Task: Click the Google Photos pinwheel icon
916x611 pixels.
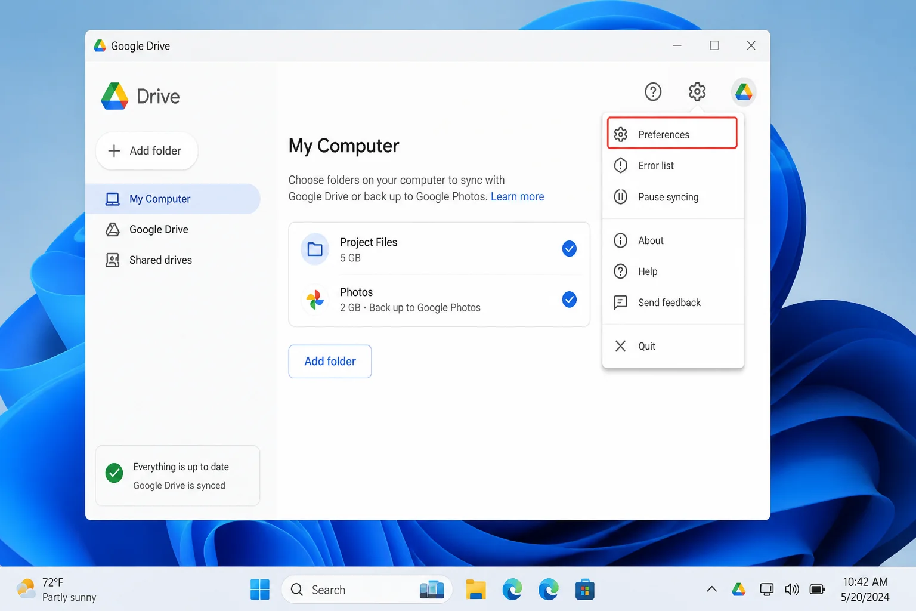Action: (x=315, y=300)
